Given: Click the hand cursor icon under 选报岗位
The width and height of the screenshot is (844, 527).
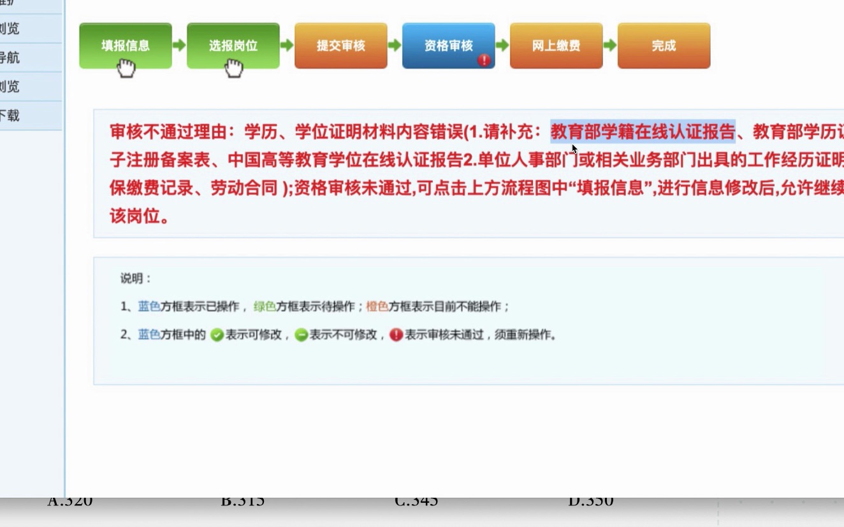Looking at the screenshot, I should coord(234,67).
